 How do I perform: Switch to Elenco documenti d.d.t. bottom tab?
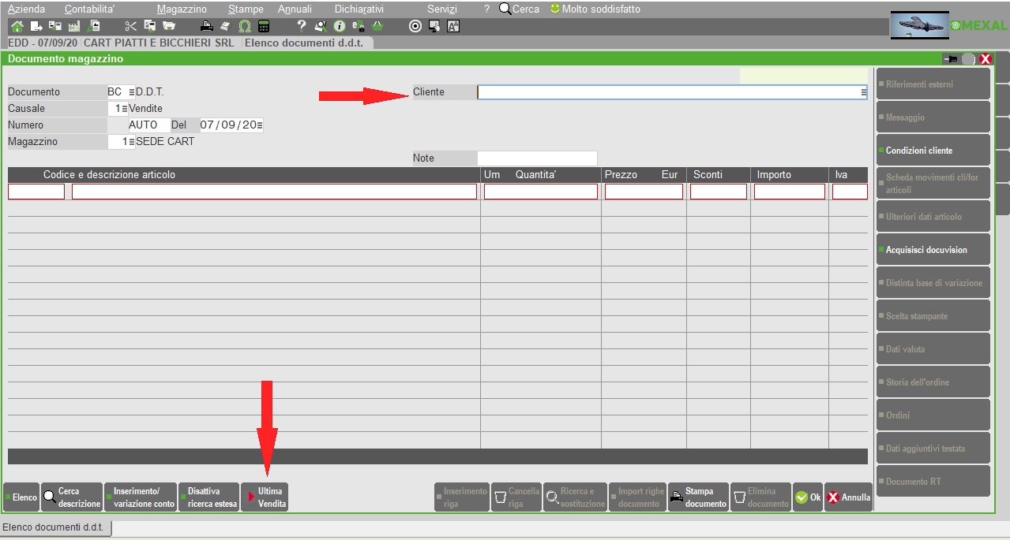55,527
